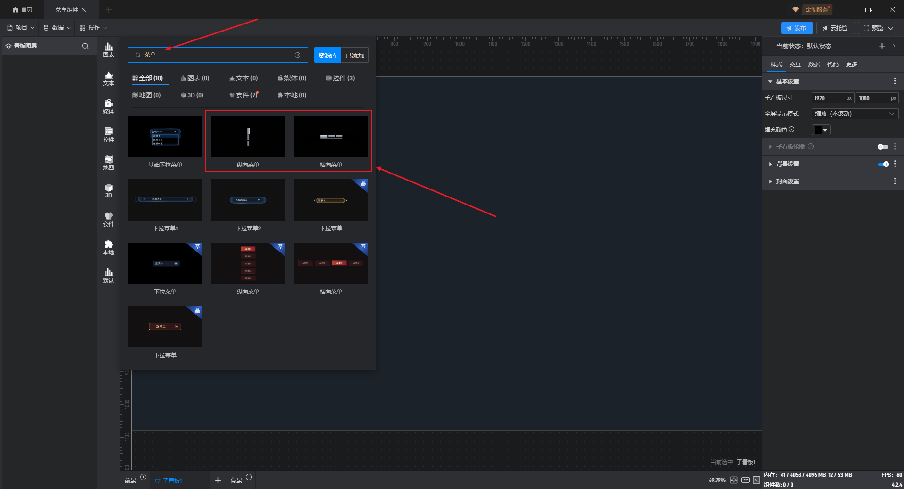Add a new 前景 layer
904x489 pixels.
click(144, 477)
